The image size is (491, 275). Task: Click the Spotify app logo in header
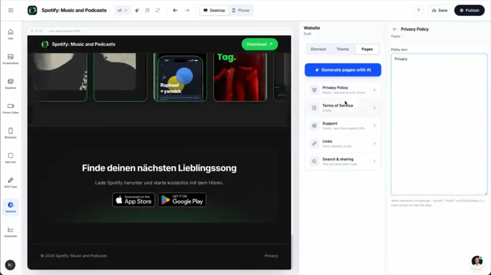[32, 10]
